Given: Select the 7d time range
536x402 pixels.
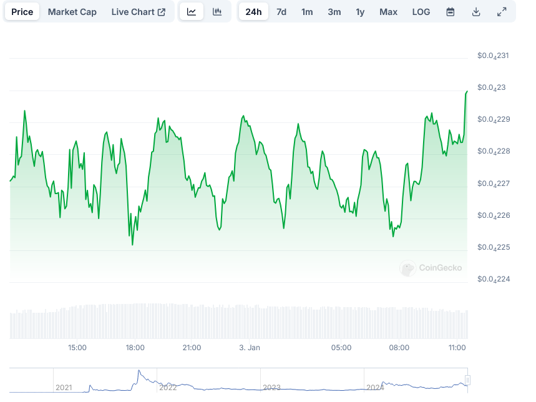Looking at the screenshot, I should 281,12.
